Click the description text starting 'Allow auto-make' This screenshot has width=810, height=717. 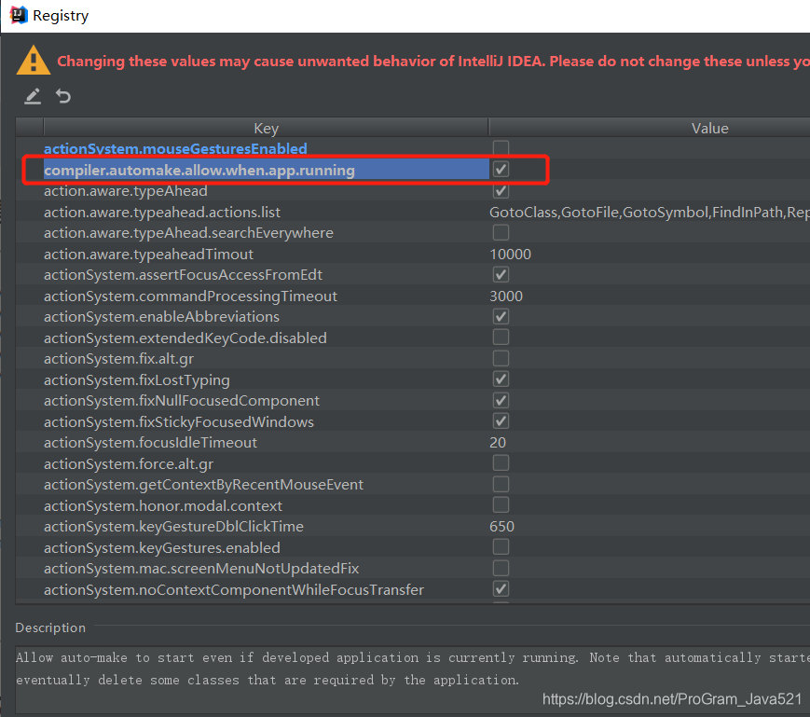412,669
